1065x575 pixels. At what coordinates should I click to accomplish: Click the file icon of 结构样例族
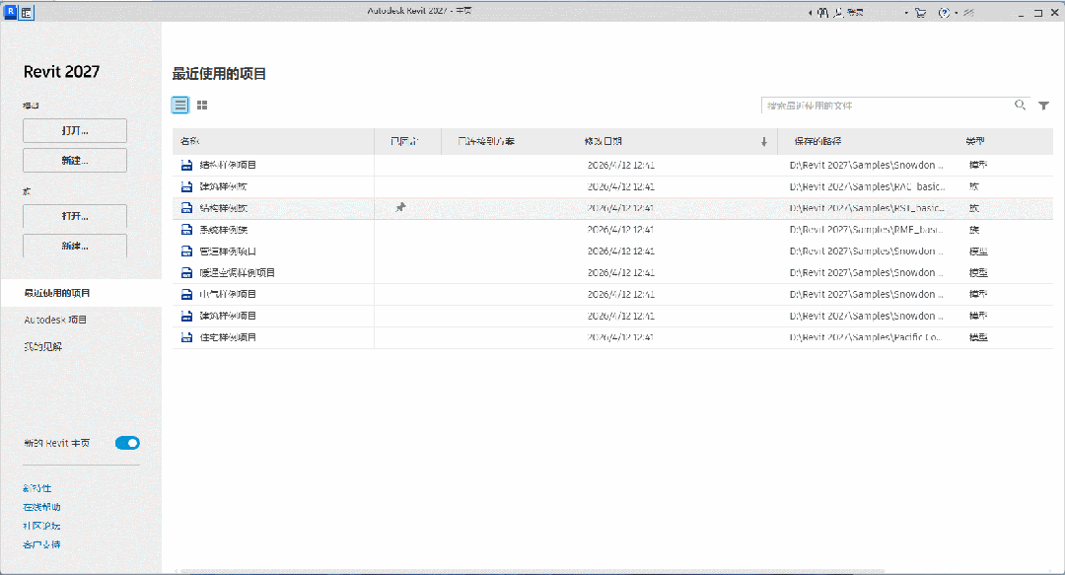pos(186,208)
